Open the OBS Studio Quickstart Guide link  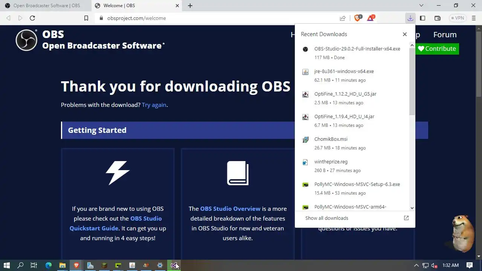[x=116, y=223]
